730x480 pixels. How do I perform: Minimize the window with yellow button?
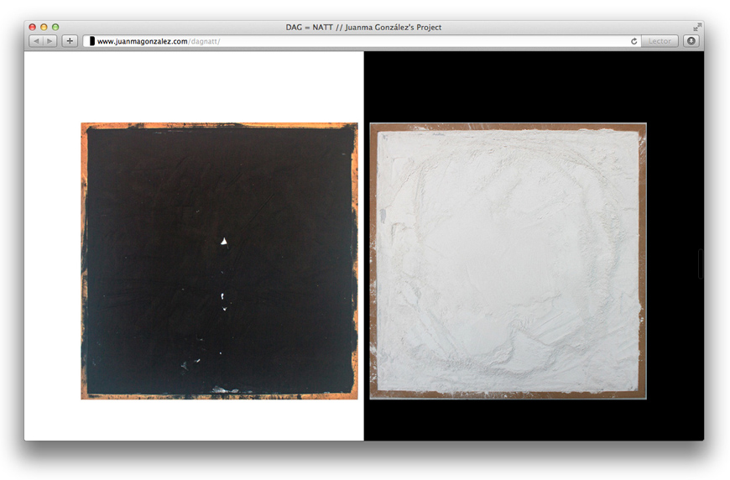coord(44,28)
